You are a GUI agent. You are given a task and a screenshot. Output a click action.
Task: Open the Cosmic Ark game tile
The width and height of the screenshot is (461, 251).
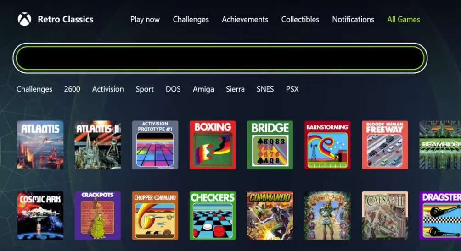coord(40,216)
